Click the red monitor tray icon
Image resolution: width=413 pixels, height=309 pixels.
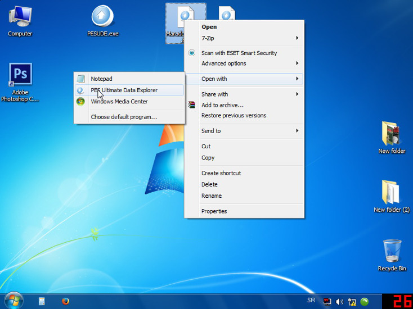pos(327,301)
